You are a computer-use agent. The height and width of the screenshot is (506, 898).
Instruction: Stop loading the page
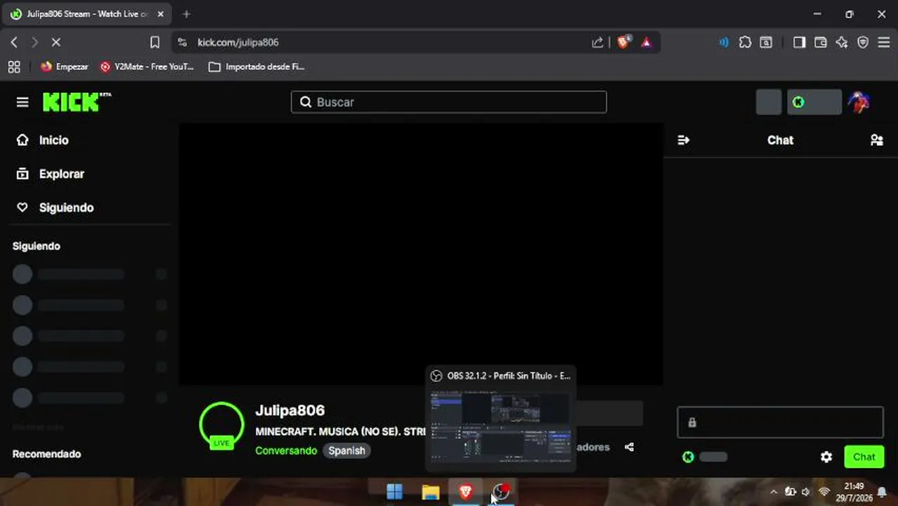click(x=56, y=42)
